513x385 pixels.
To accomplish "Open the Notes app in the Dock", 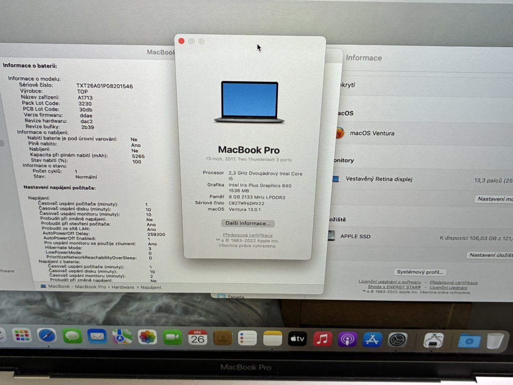I will pos(272,338).
